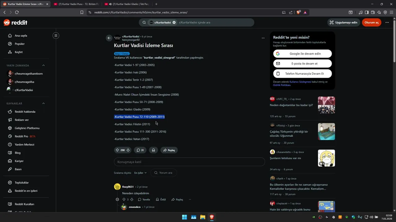Click the Oturum aç login button
The image size is (396, 222).
372,23
